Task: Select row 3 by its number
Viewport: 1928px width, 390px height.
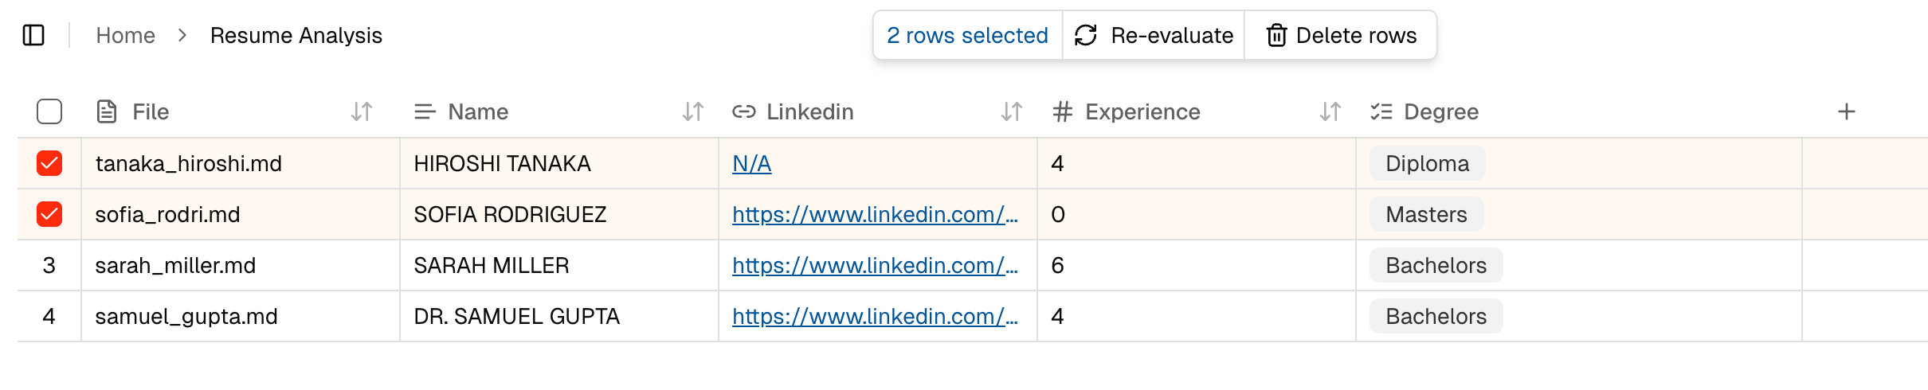Action: point(49,265)
